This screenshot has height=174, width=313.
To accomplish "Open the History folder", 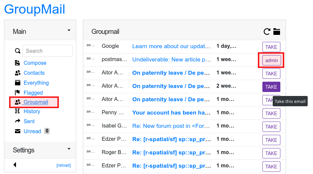I will pyautogui.click(x=32, y=111).
